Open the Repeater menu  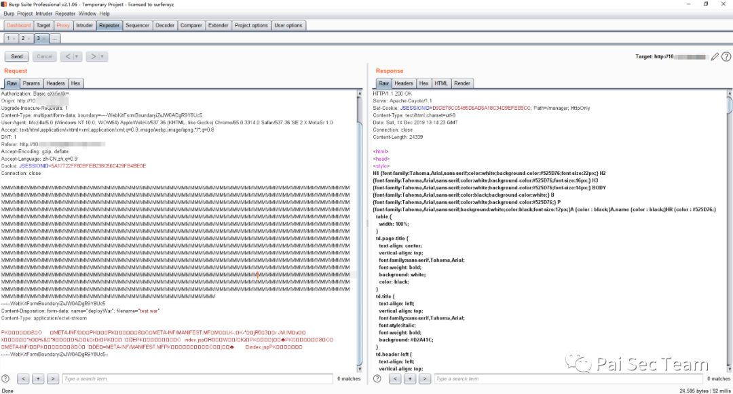65,14
